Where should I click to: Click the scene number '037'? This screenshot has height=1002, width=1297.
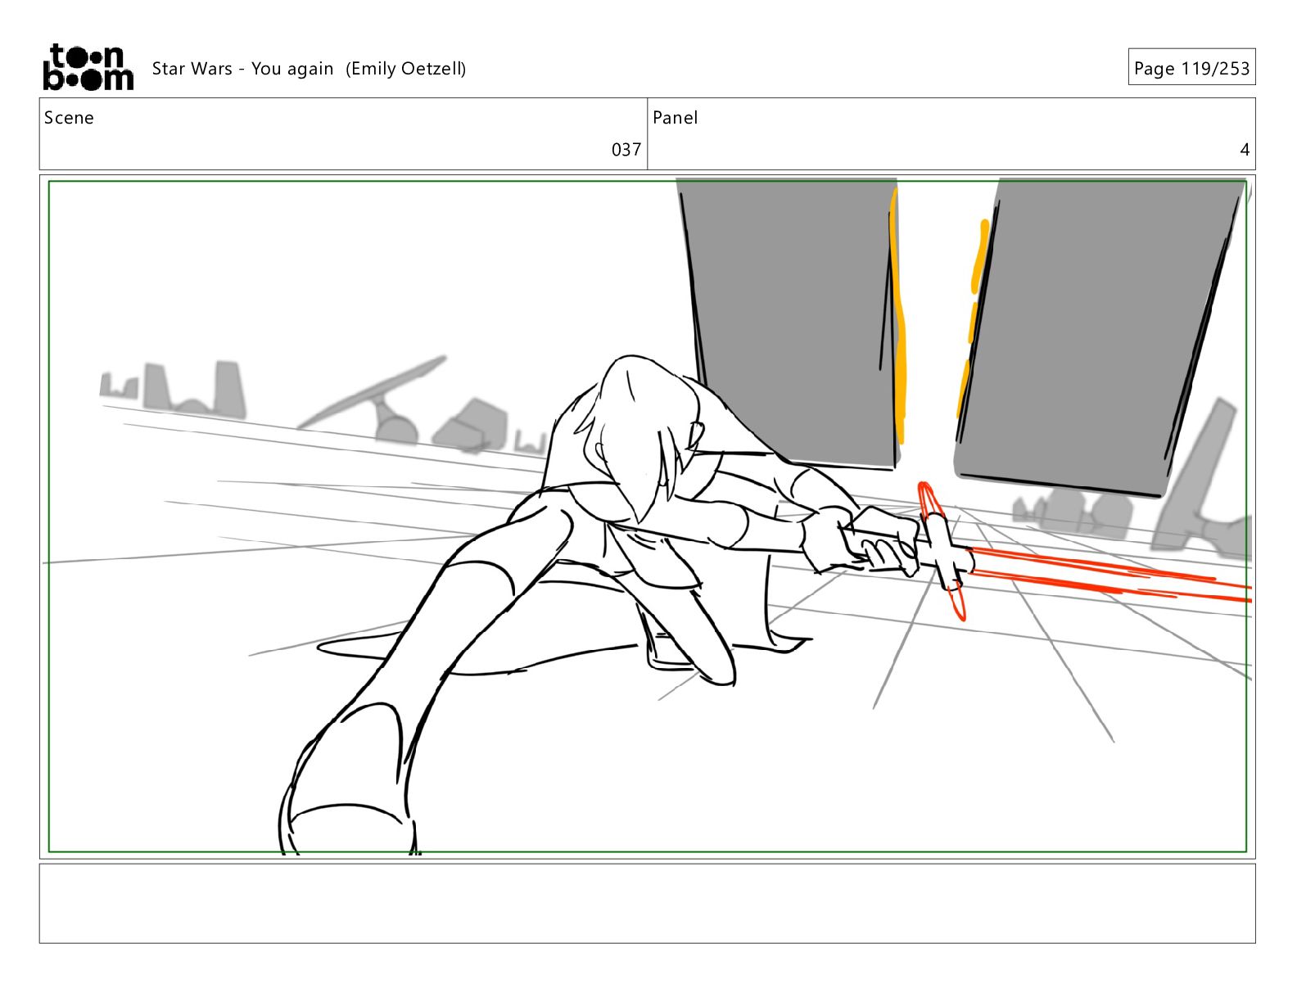point(626,150)
